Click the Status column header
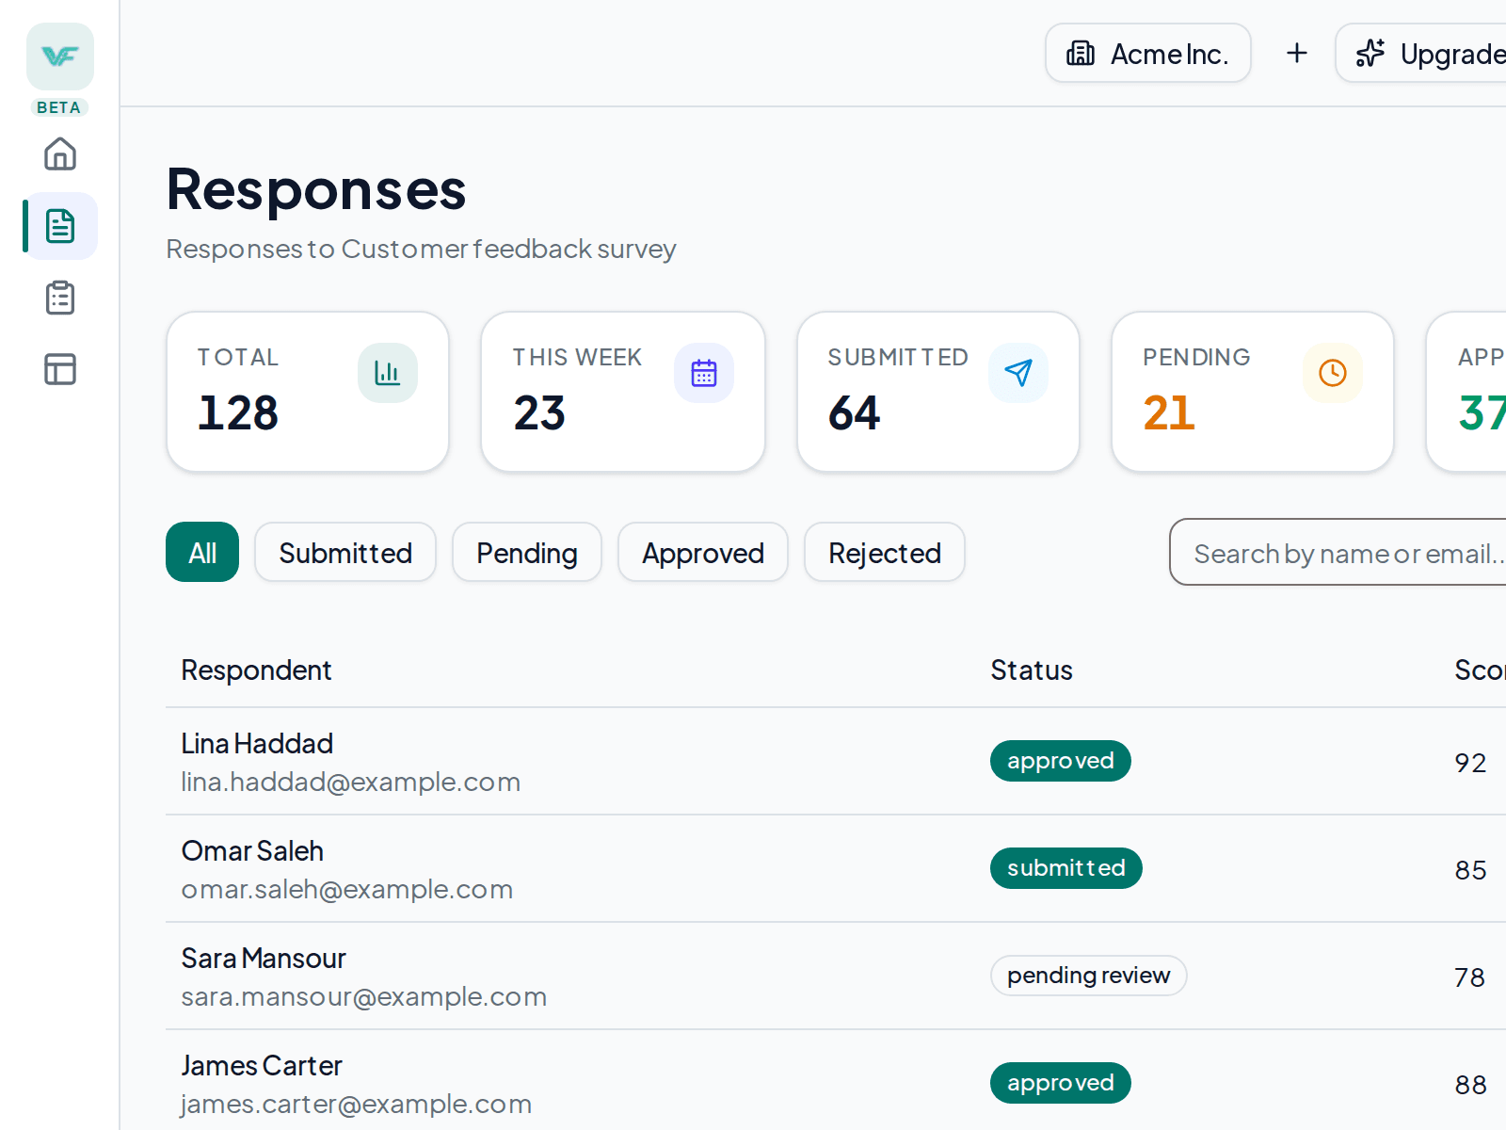Viewport: 1506px width, 1130px height. 1032,670
